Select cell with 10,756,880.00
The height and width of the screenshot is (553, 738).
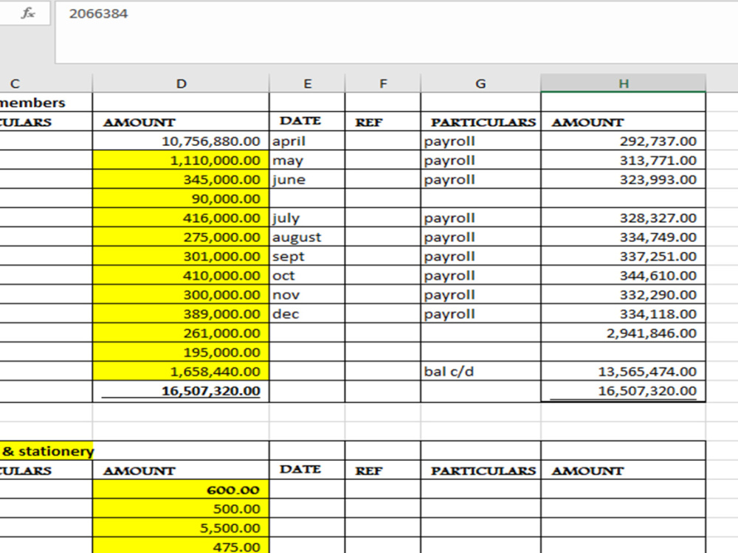tap(182, 141)
